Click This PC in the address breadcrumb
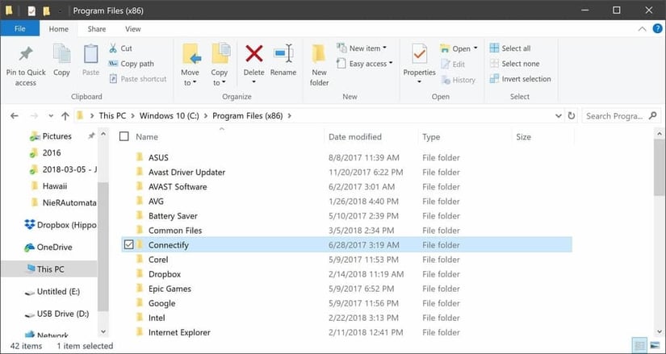The image size is (666, 354). 112,115
